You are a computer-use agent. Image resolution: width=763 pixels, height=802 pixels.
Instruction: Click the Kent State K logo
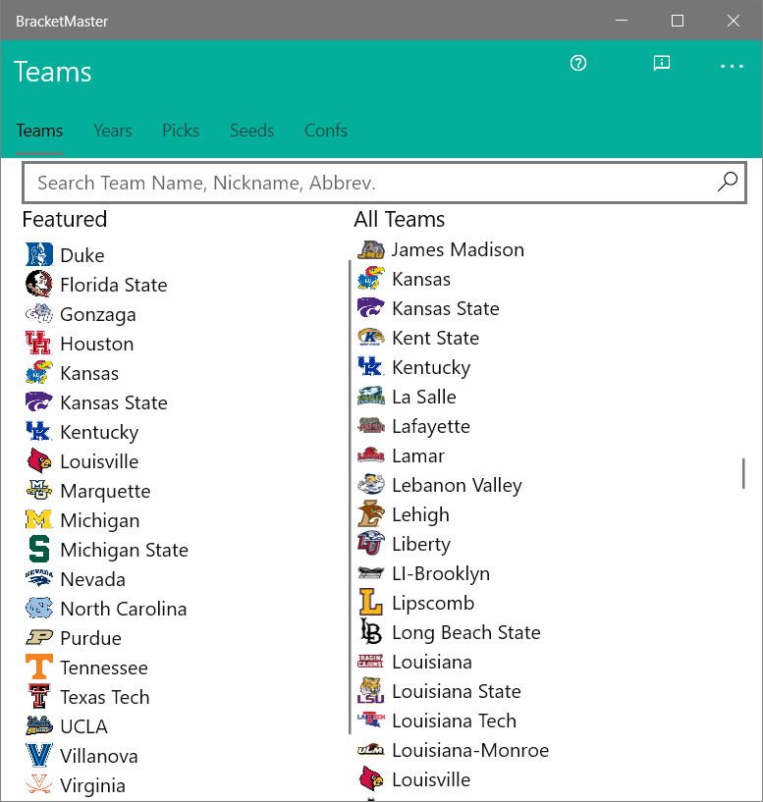(371, 338)
